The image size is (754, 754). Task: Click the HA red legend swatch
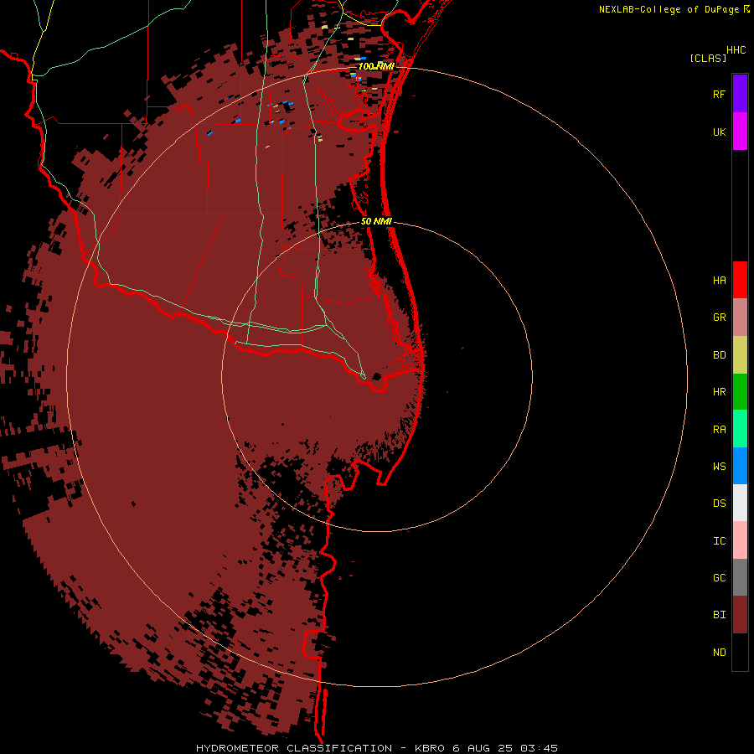pyautogui.click(x=740, y=280)
